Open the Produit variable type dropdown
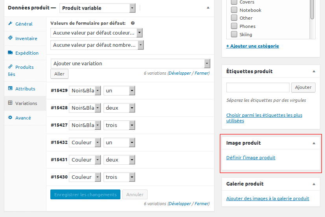This screenshot has width=325, height=217. (98, 8)
